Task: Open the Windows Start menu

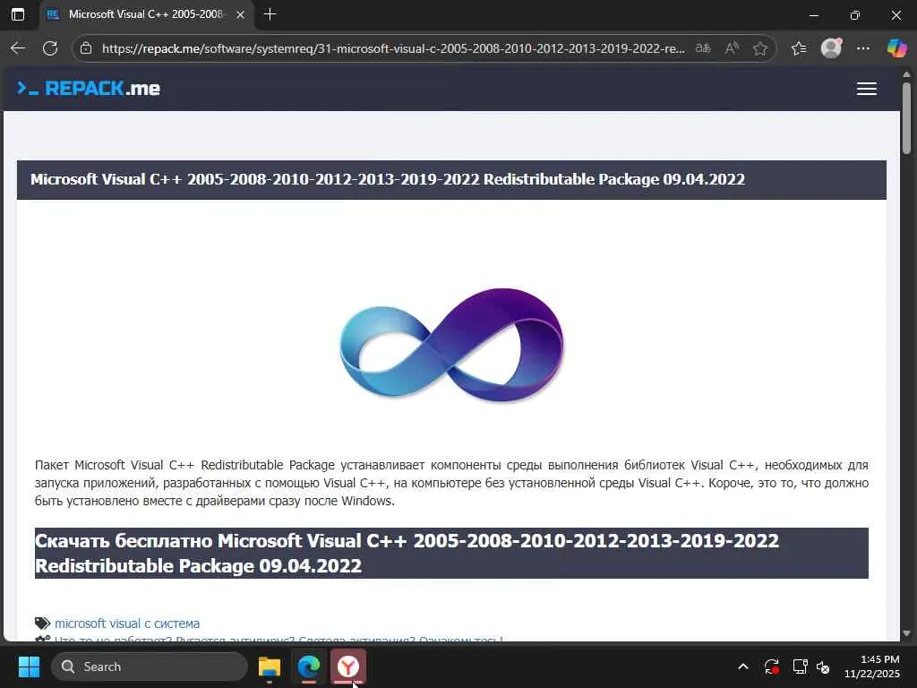Action: [x=29, y=666]
